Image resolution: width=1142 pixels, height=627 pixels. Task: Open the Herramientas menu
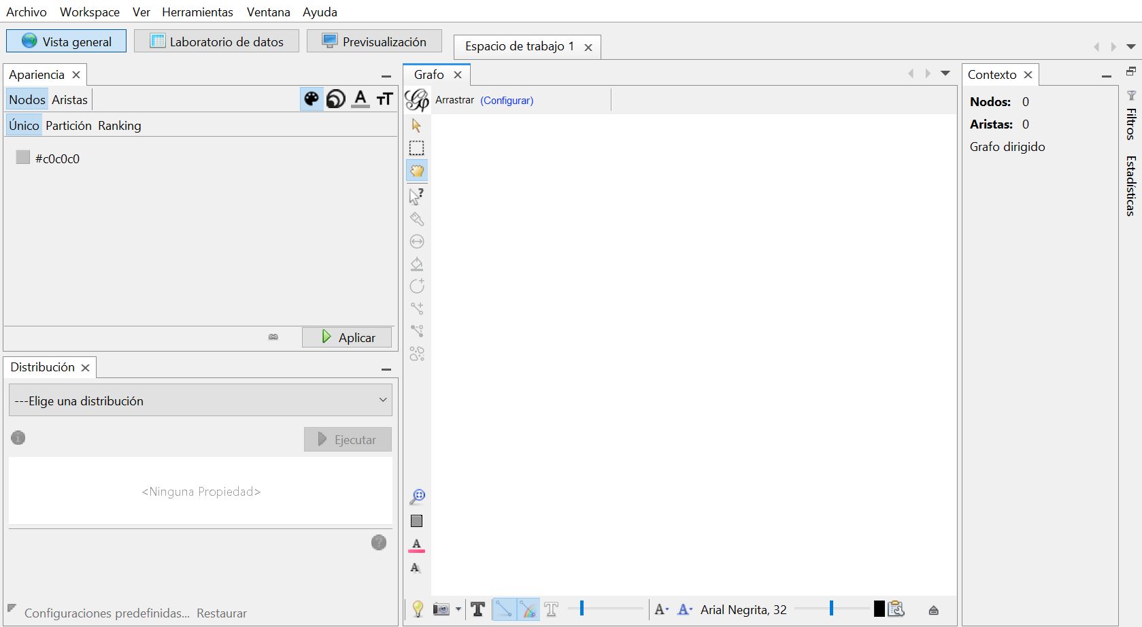197,12
